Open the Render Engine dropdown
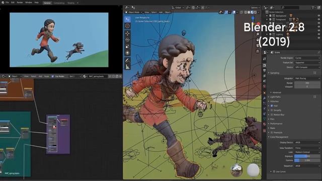This screenshot has width=322, height=181. click(x=307, y=58)
